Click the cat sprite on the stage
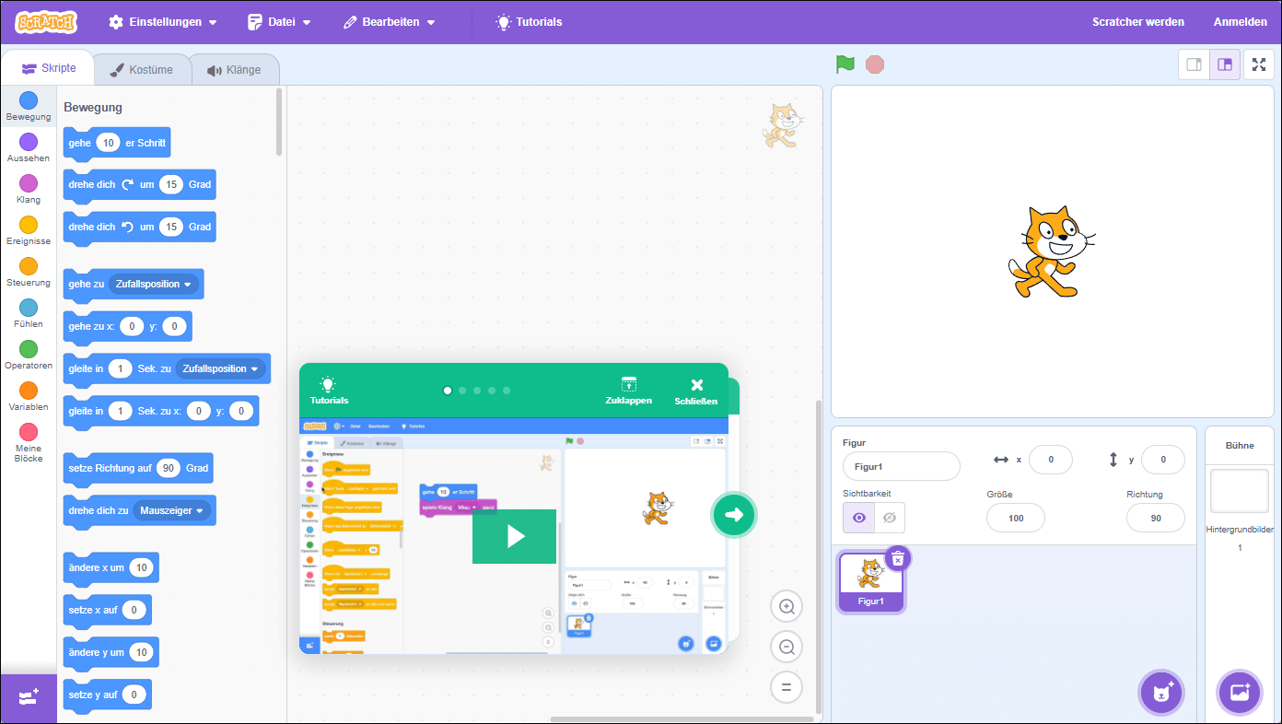The width and height of the screenshot is (1282, 724). coord(1051,251)
